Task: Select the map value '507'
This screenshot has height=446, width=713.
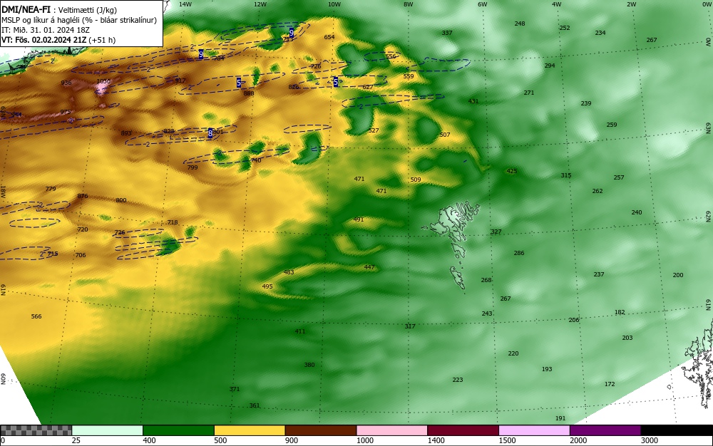Action: [445, 135]
